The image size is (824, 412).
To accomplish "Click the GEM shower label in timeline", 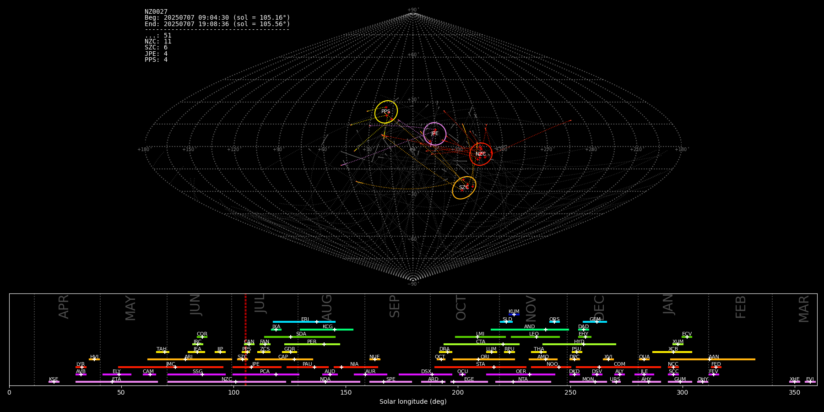I will click(595, 319).
